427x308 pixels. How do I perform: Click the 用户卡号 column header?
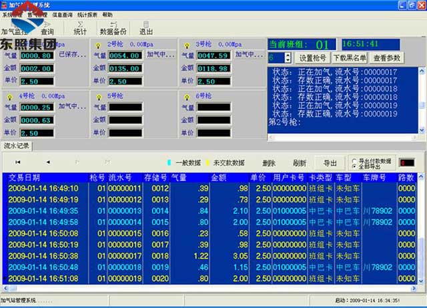289,178
